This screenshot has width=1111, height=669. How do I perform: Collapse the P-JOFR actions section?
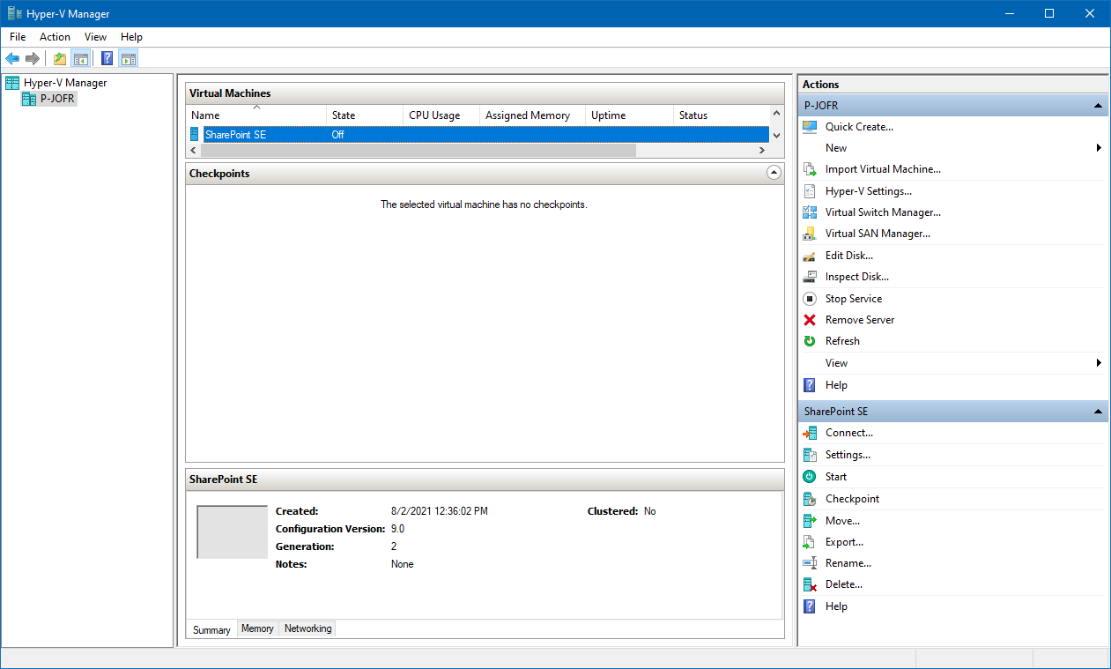pyautogui.click(x=1098, y=106)
